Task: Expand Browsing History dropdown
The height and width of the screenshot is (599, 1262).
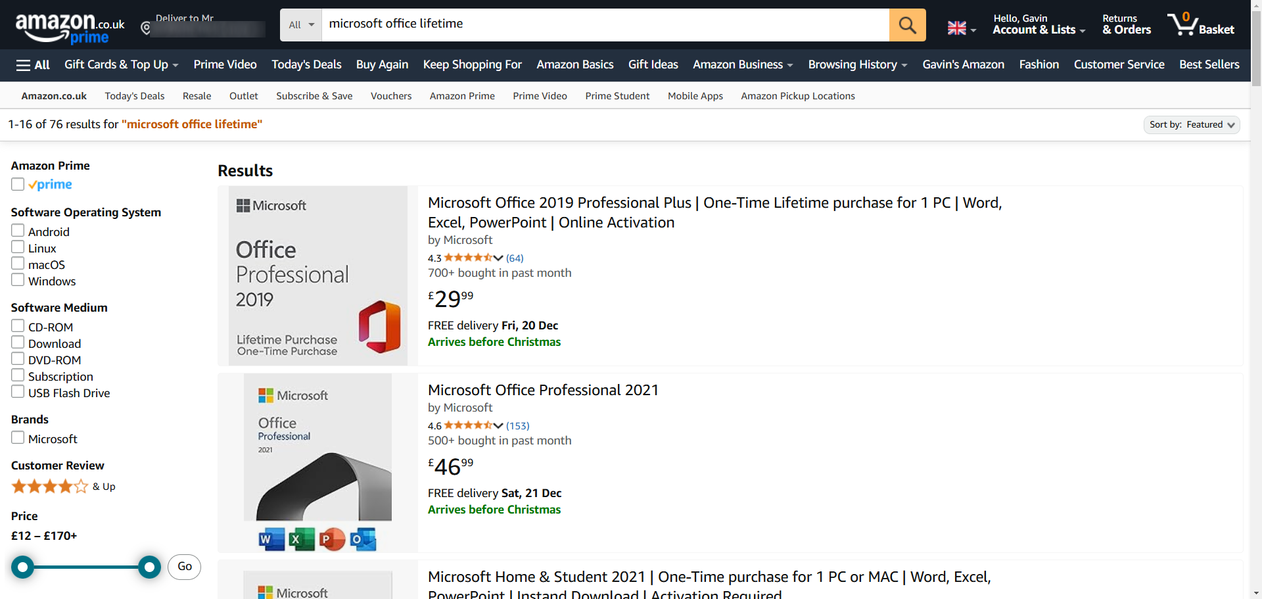Action: point(858,64)
